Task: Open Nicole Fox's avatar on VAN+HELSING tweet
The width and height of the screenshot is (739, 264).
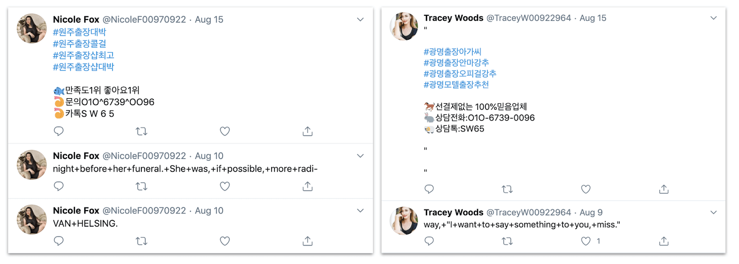Action: pyautogui.click(x=31, y=219)
